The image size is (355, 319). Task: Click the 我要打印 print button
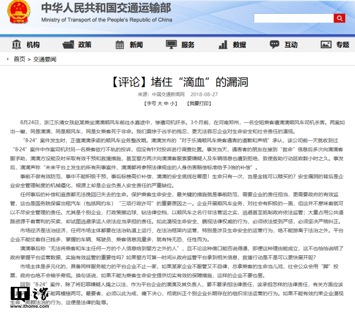tap(200, 104)
